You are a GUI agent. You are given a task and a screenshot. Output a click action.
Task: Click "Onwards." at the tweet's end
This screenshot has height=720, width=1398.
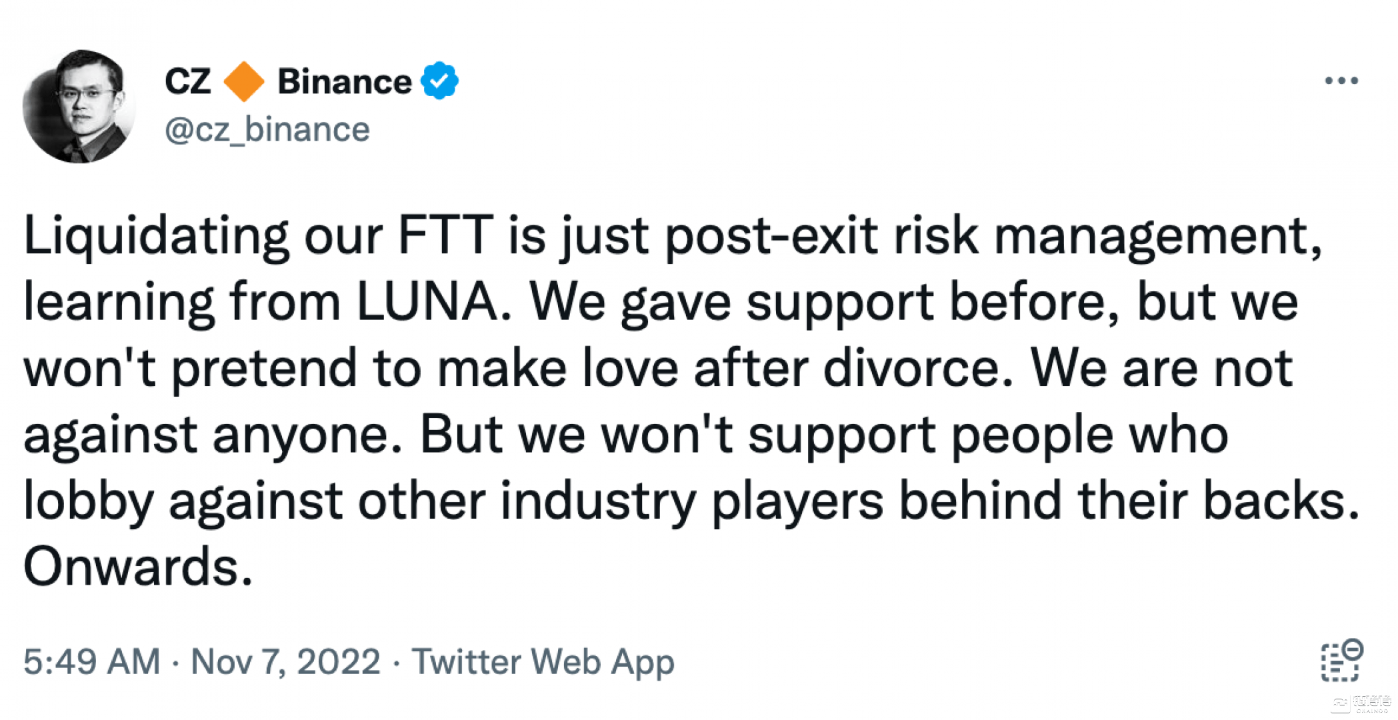click(x=138, y=567)
